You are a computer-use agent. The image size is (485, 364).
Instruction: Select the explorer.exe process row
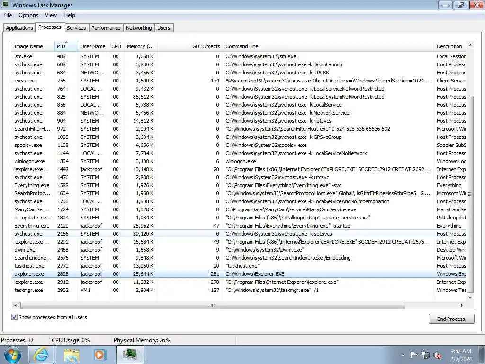point(239,273)
